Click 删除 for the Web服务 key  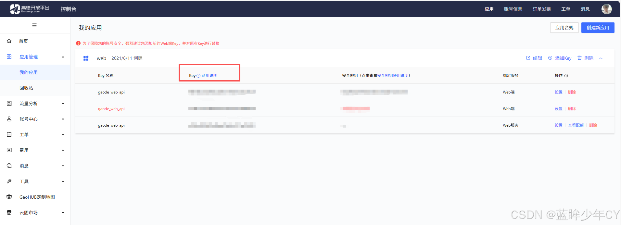click(593, 125)
